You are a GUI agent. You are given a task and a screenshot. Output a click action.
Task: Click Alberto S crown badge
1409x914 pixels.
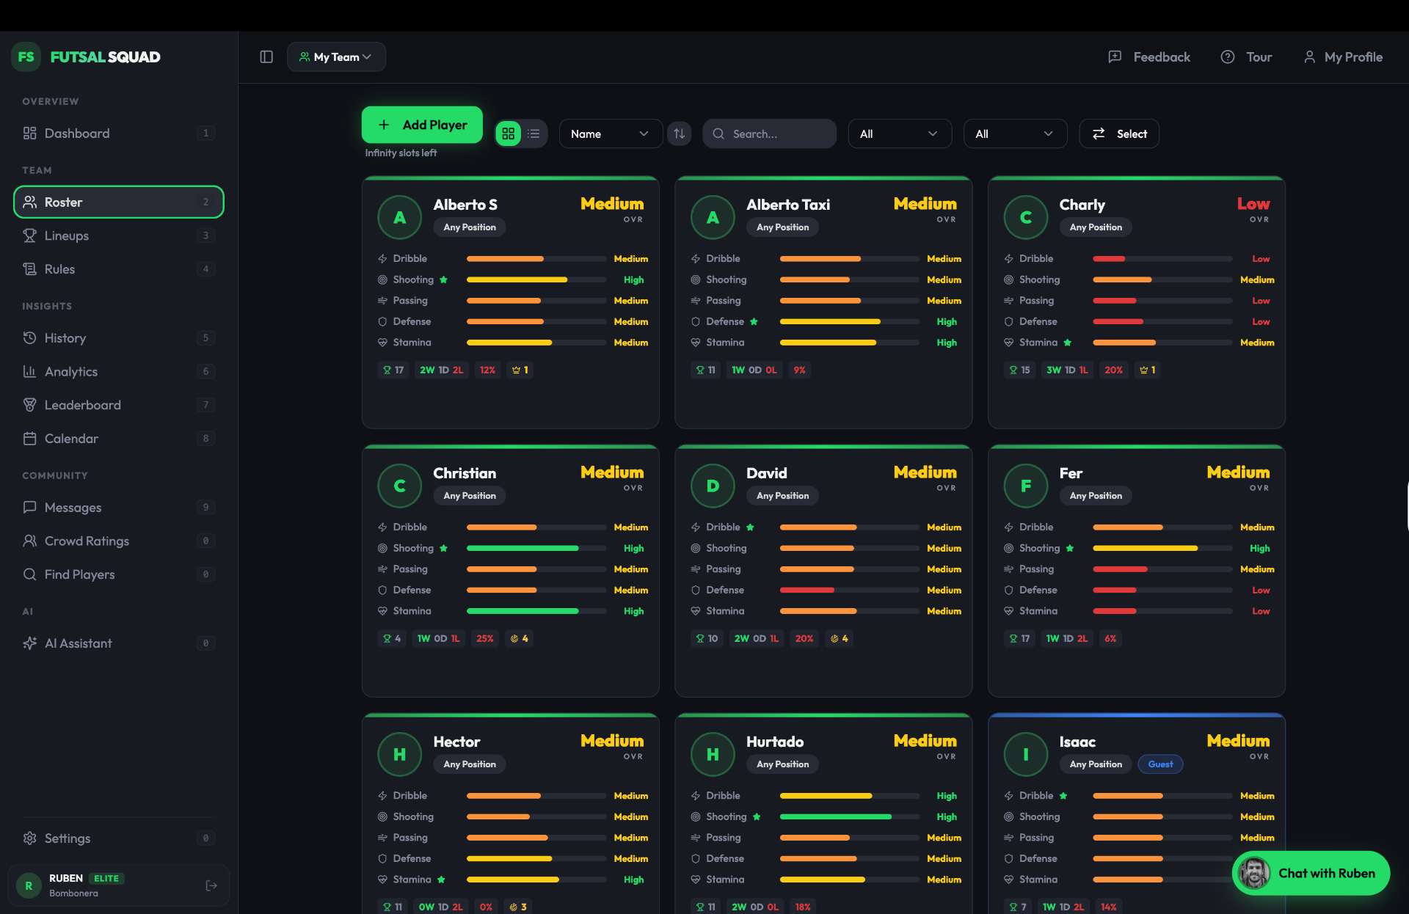(x=520, y=370)
